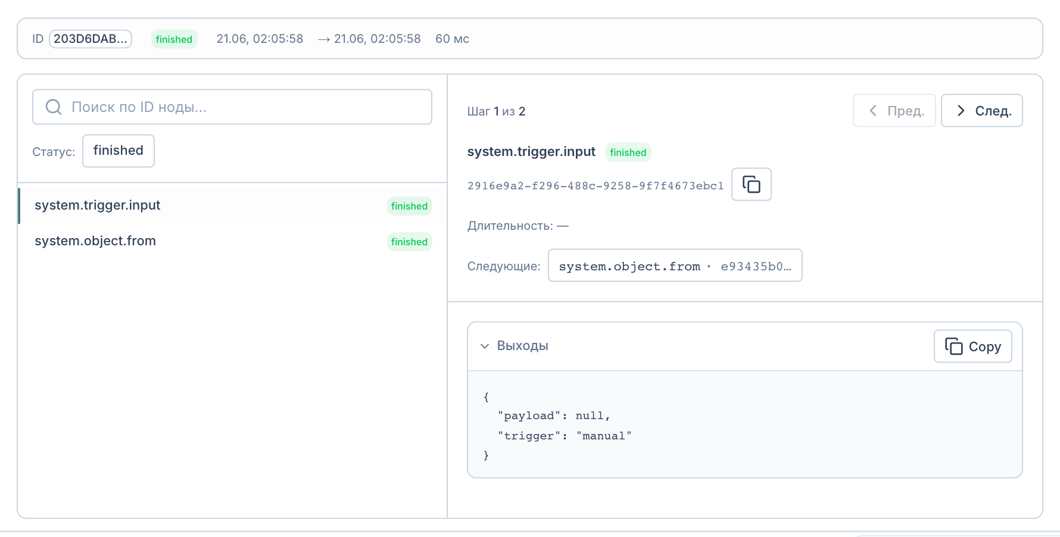Copy the node UUID with the copy icon
This screenshot has height=537, width=1060.
pyautogui.click(x=751, y=185)
